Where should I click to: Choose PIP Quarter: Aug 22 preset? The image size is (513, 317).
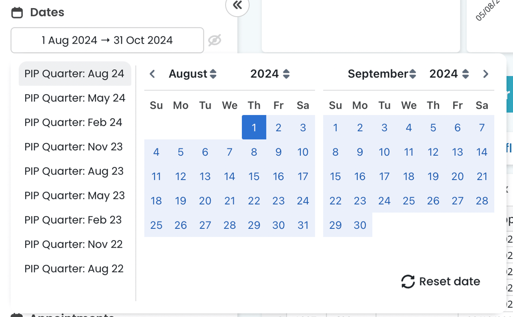74,269
